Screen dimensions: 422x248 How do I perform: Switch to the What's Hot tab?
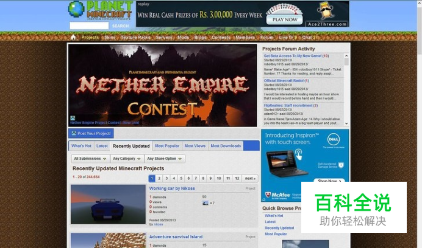(81, 146)
